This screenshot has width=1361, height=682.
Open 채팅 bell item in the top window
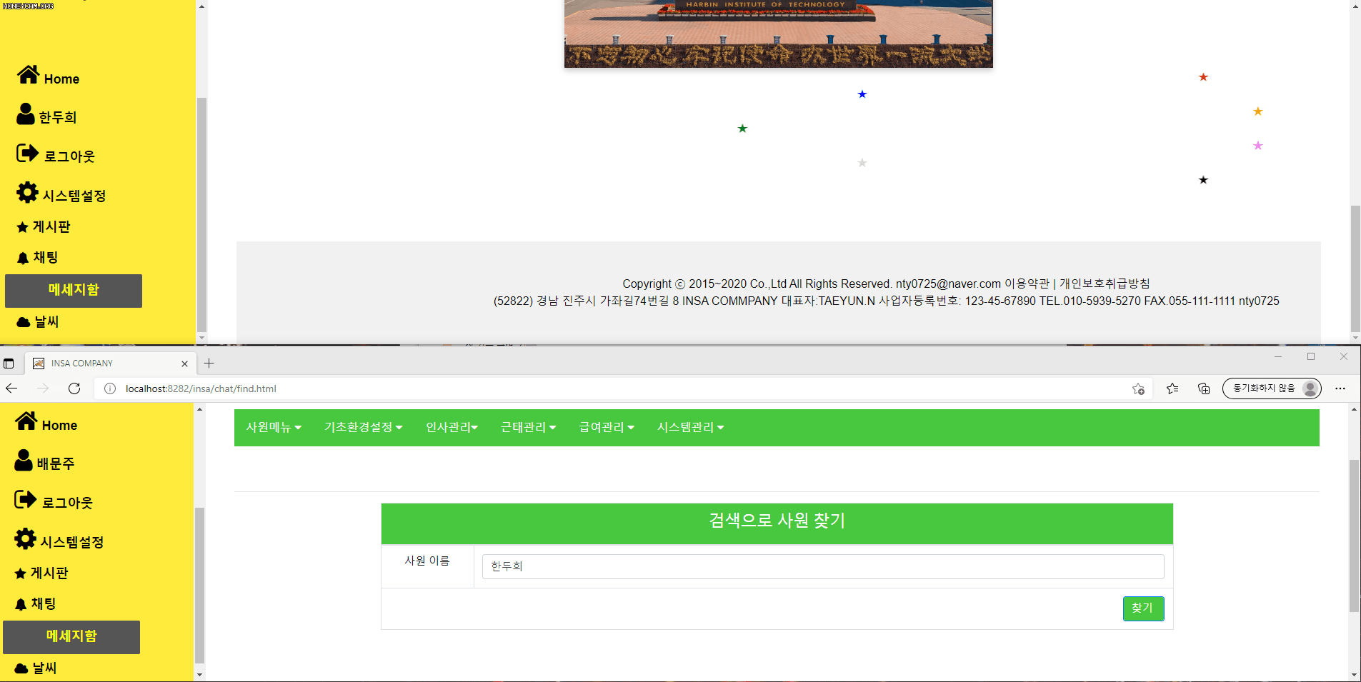tap(37, 257)
